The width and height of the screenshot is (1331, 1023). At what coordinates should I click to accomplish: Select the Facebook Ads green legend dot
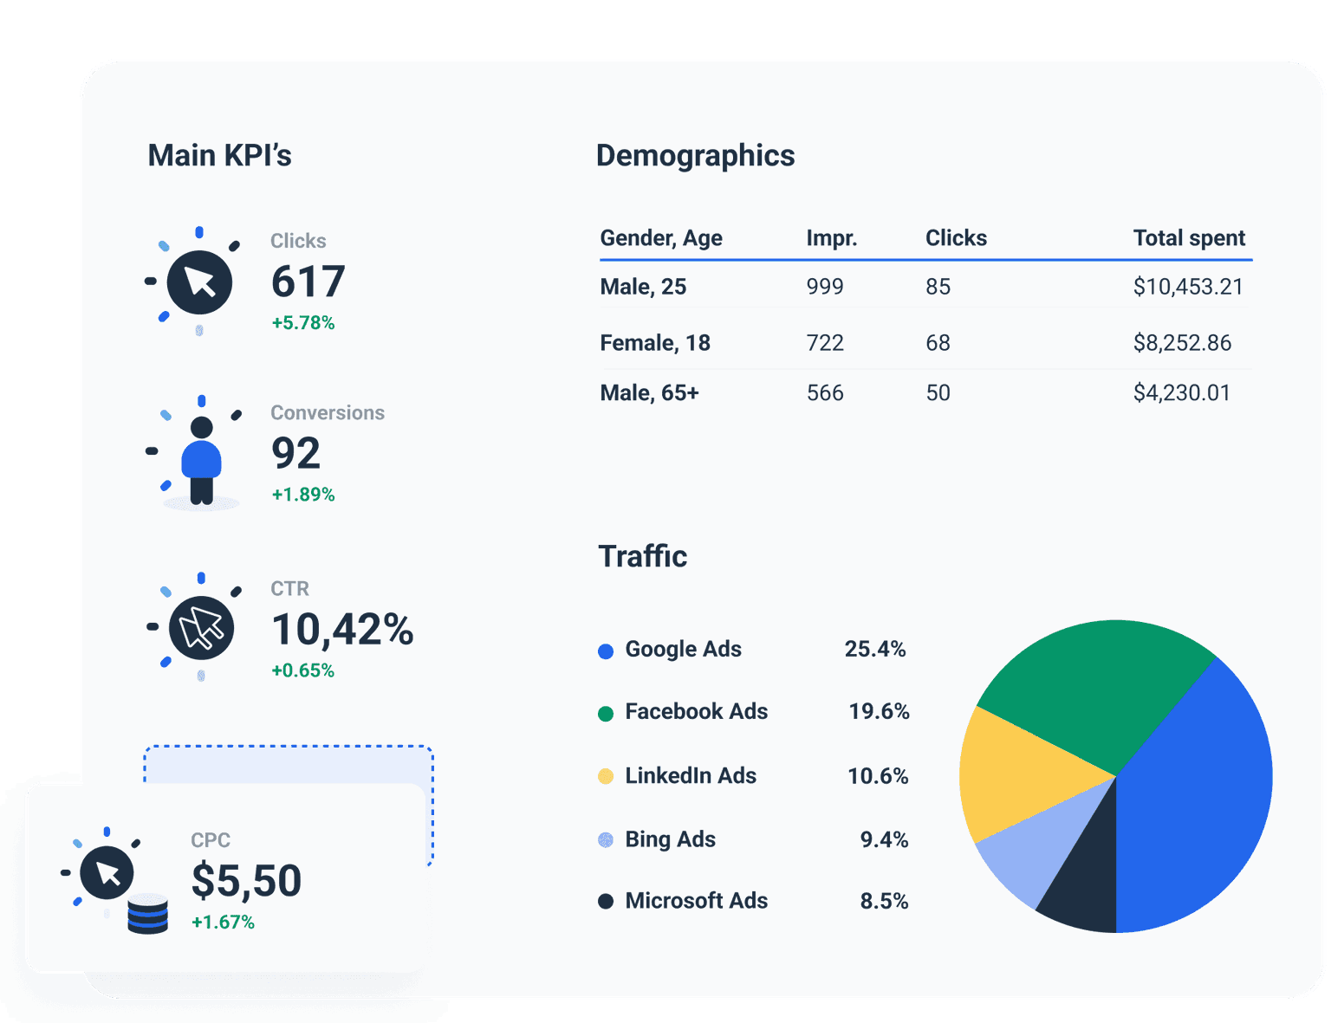pos(605,714)
